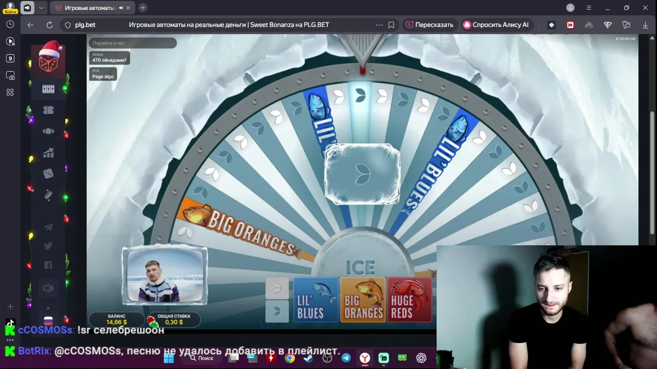
Task: Open the browser hamburger menu
Action: tap(589, 8)
